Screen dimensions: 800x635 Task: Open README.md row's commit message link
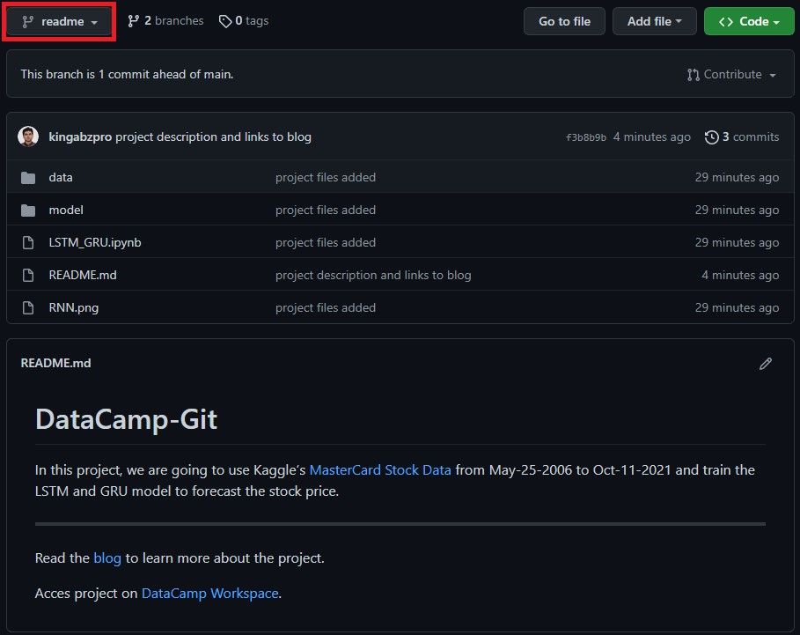tap(373, 275)
